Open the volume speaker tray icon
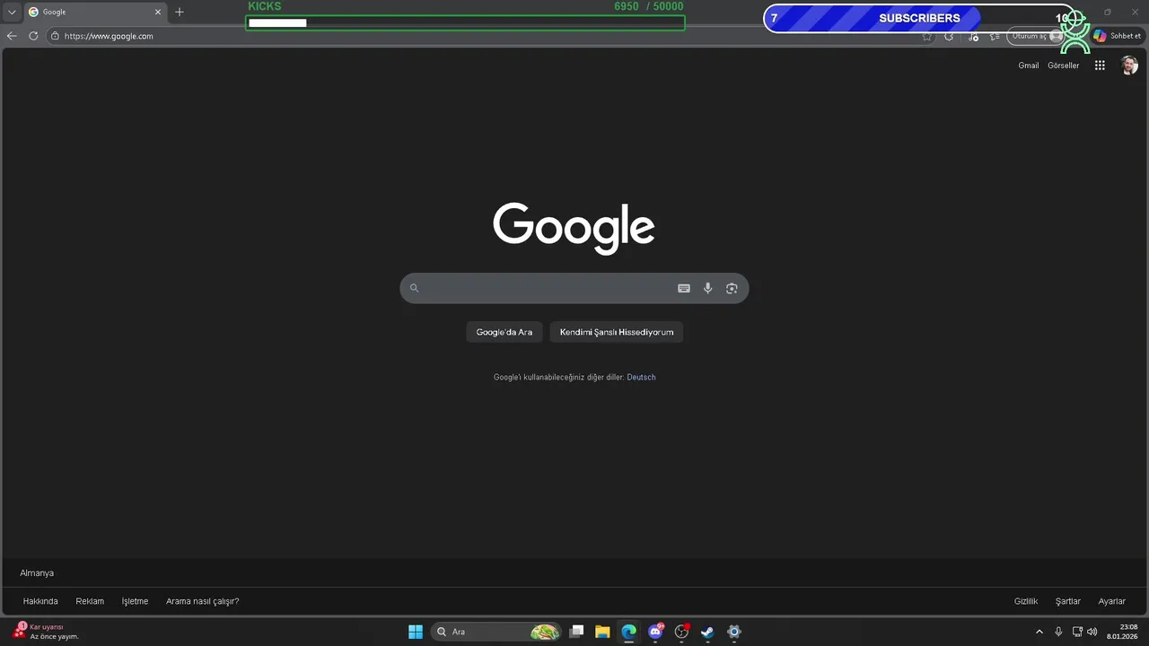This screenshot has height=646, width=1149. (x=1092, y=632)
